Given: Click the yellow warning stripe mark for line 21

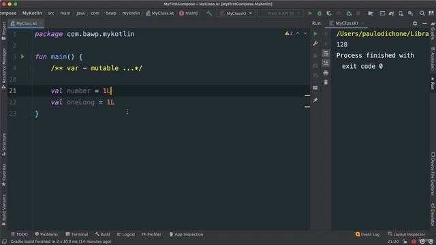Looking at the screenshot, I should click(307, 95).
